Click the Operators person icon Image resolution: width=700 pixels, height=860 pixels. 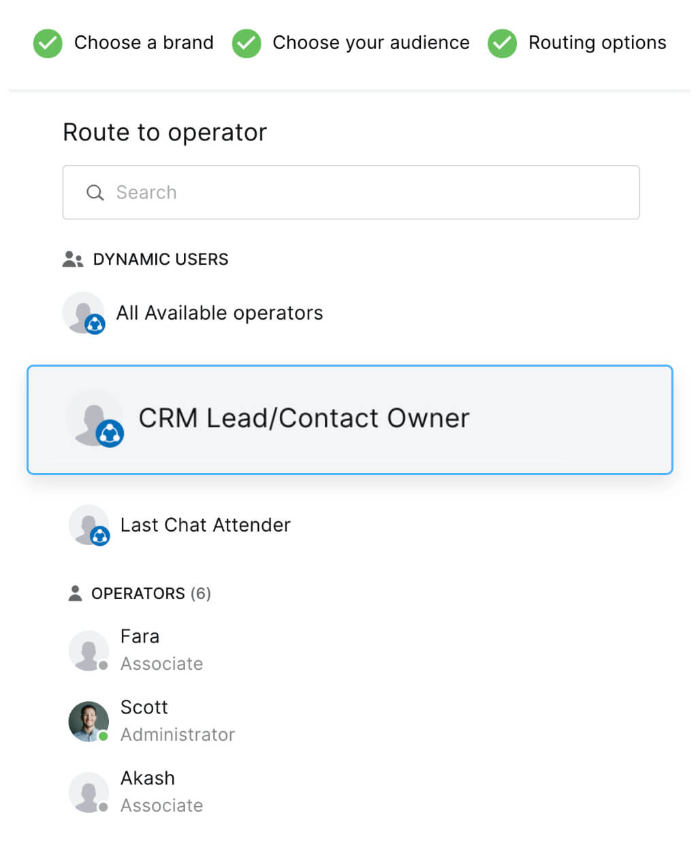click(x=75, y=594)
